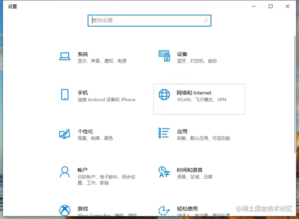Click the 个性化 title text
Screen dimensions: 299x219
[x=85, y=131]
